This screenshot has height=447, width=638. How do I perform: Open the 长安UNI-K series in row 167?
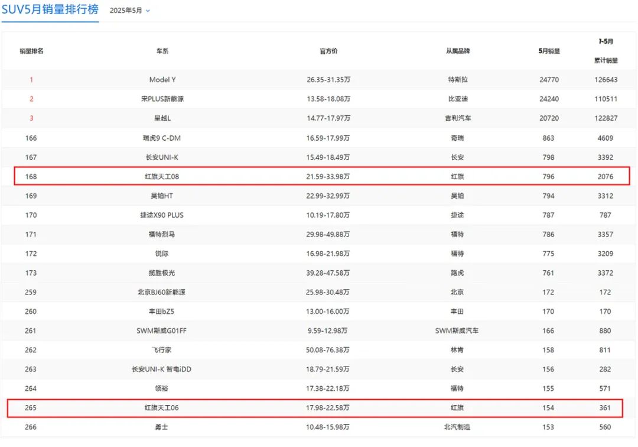[161, 157]
